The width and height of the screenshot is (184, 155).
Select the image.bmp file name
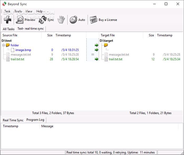point(23,50)
